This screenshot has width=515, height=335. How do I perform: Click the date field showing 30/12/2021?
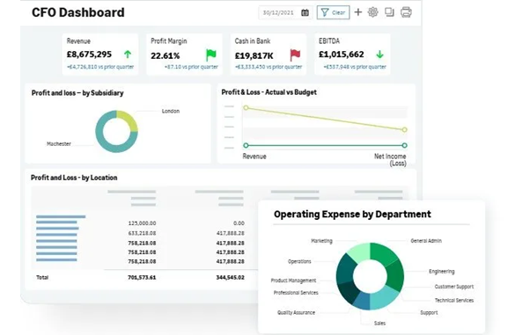point(278,13)
